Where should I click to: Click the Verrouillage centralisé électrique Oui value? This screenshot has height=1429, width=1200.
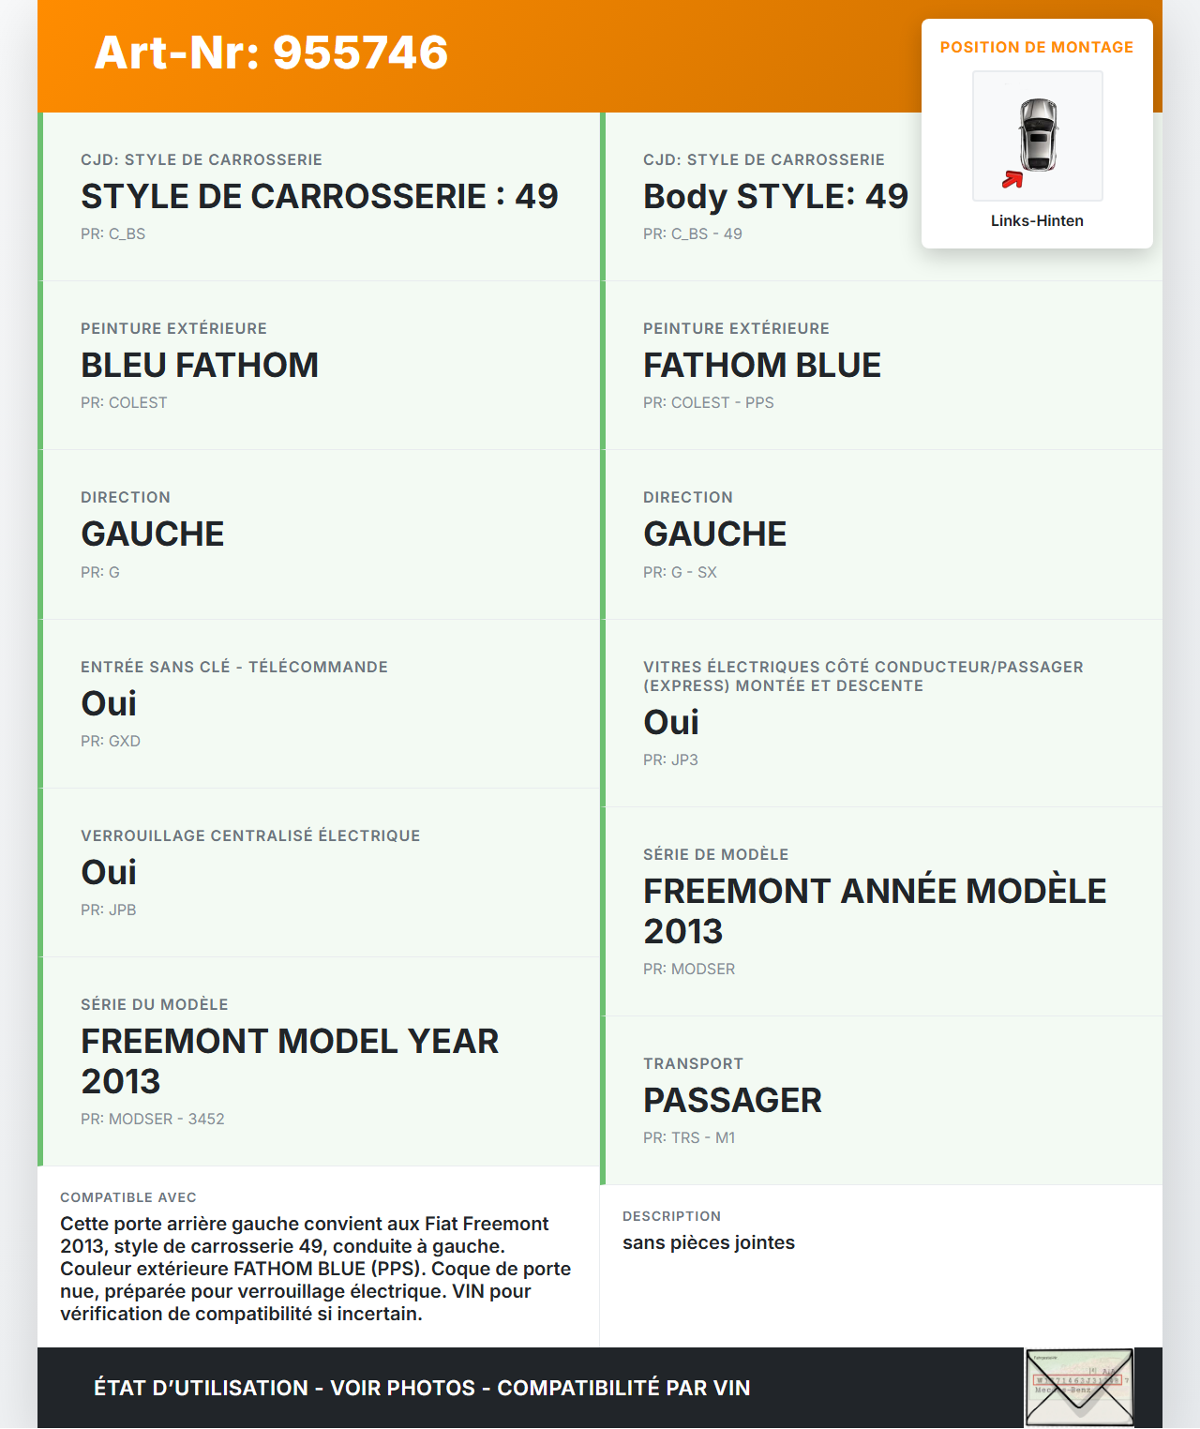[x=109, y=873]
